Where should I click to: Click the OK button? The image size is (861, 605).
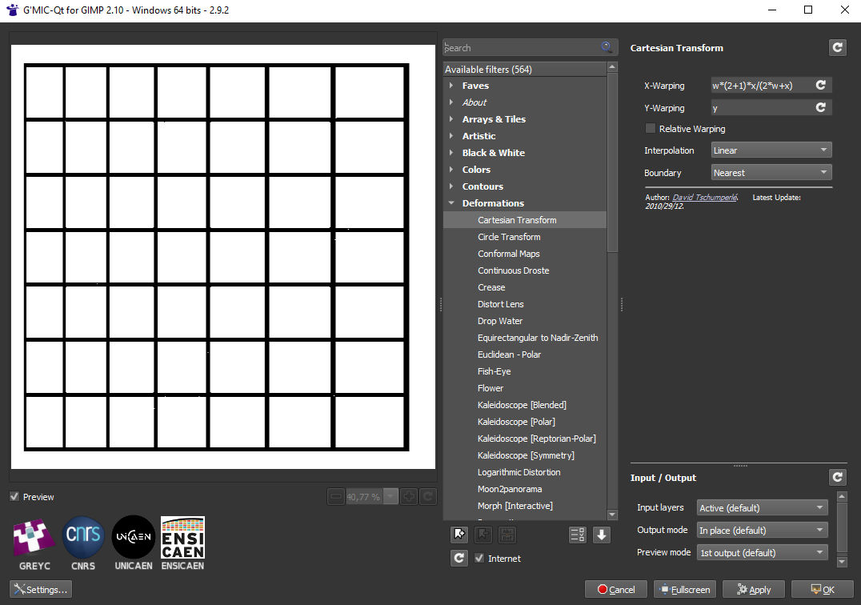[822, 589]
